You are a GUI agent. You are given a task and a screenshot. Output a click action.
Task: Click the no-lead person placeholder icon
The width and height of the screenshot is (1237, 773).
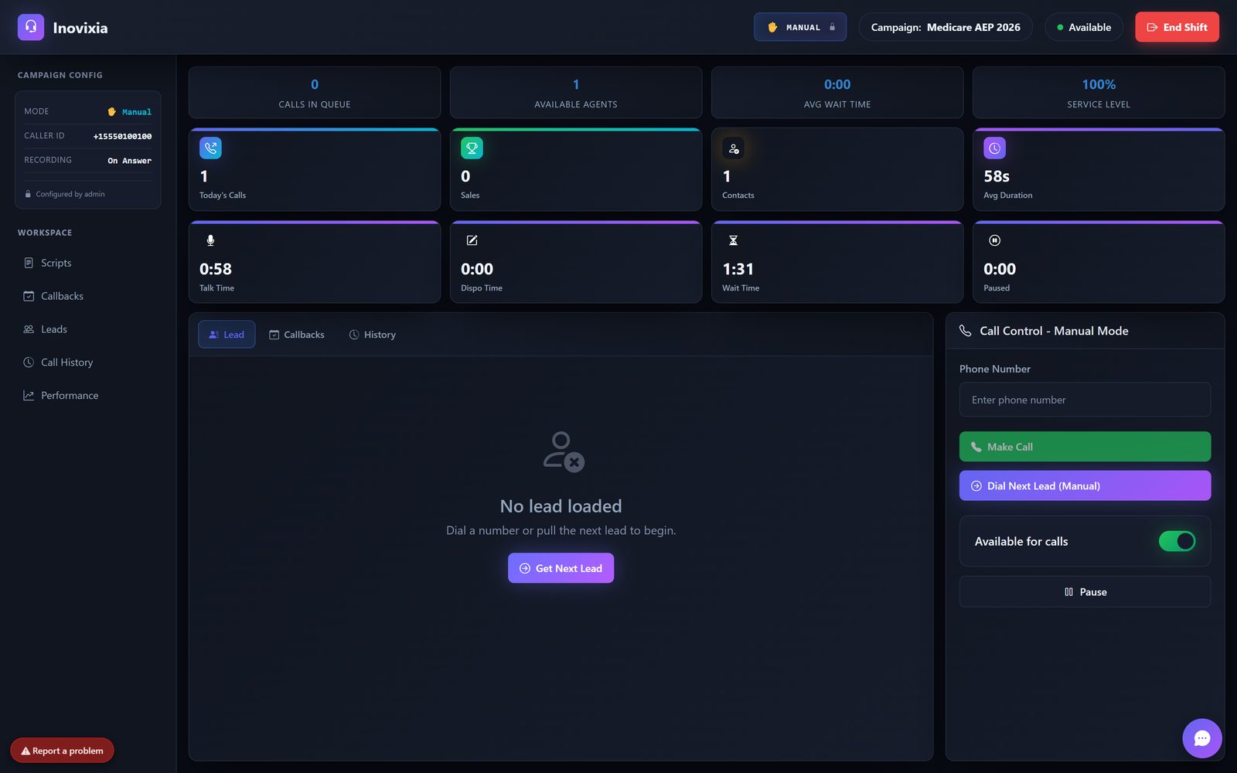(x=563, y=451)
